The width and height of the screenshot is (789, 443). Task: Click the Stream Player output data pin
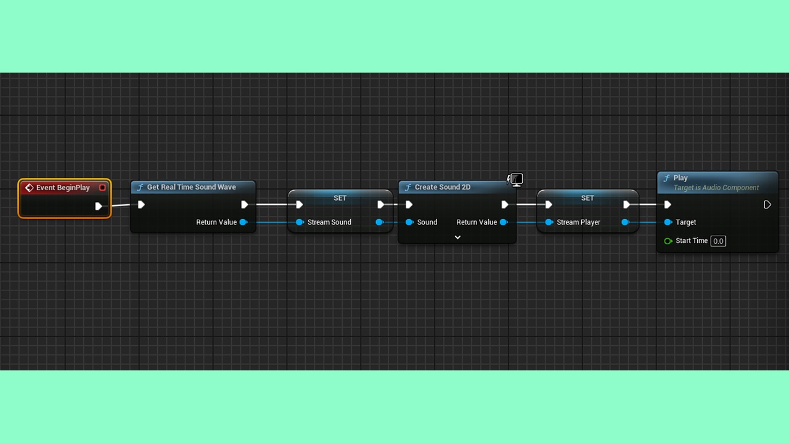[x=626, y=222]
